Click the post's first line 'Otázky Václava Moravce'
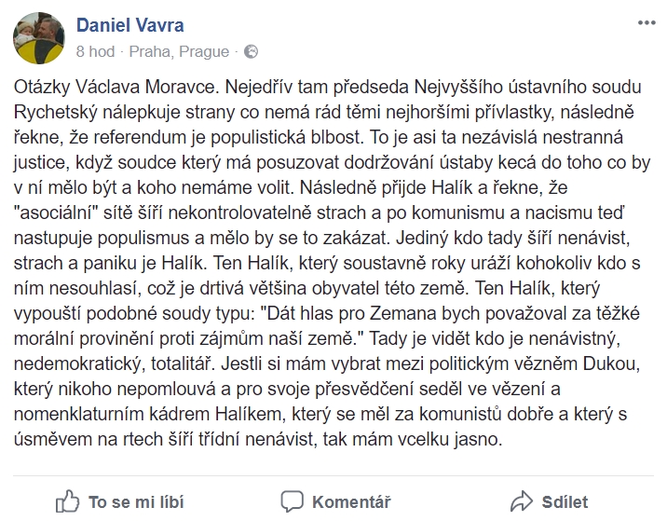667x521 pixels. (x=116, y=88)
